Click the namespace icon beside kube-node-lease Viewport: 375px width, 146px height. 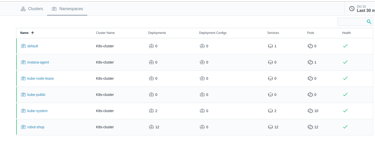tap(23, 78)
